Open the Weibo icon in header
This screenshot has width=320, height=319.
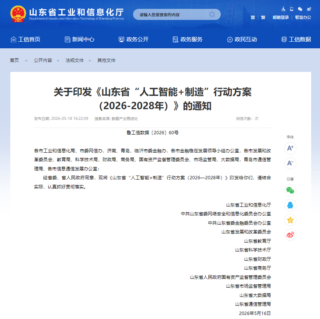[309, 9]
